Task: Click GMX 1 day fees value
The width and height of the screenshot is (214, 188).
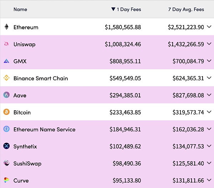Action: coord(125,61)
